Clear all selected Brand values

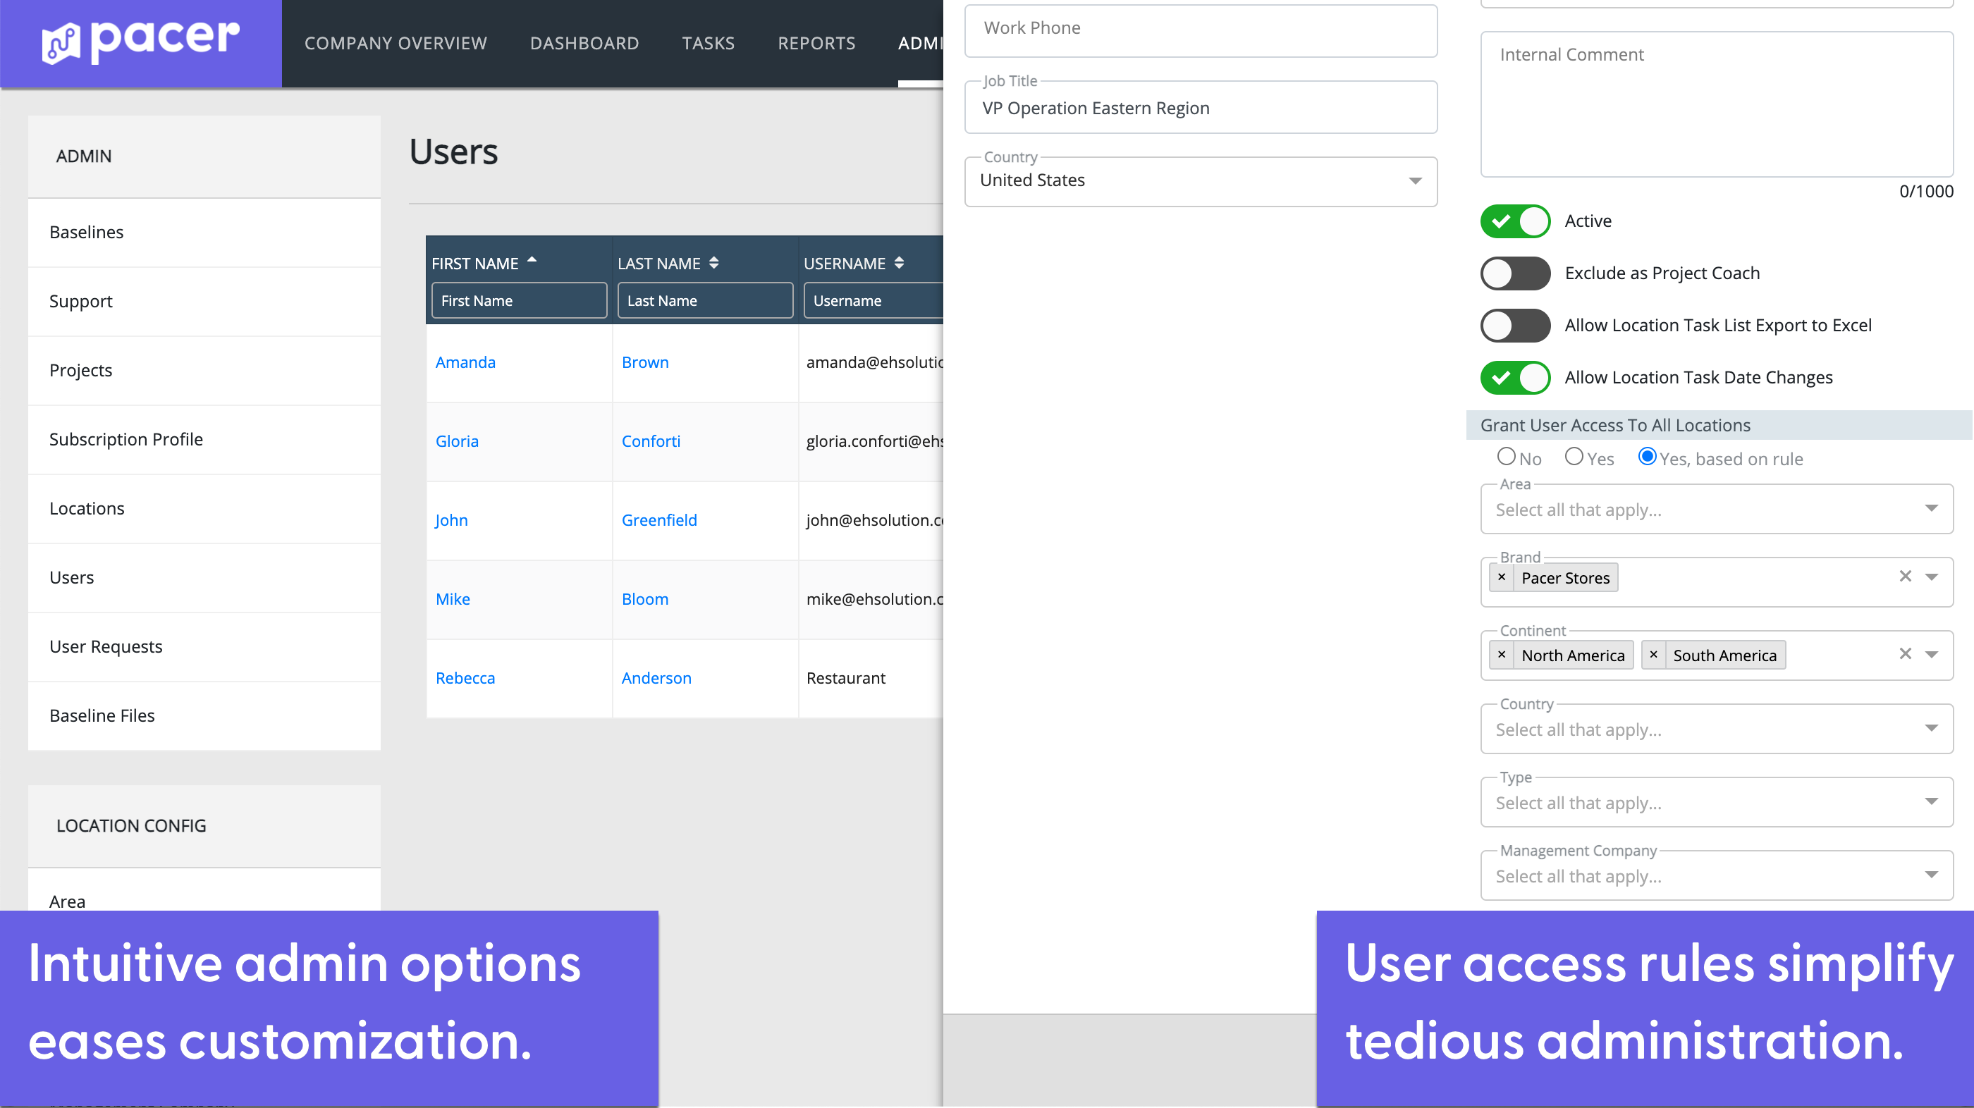point(1905,577)
